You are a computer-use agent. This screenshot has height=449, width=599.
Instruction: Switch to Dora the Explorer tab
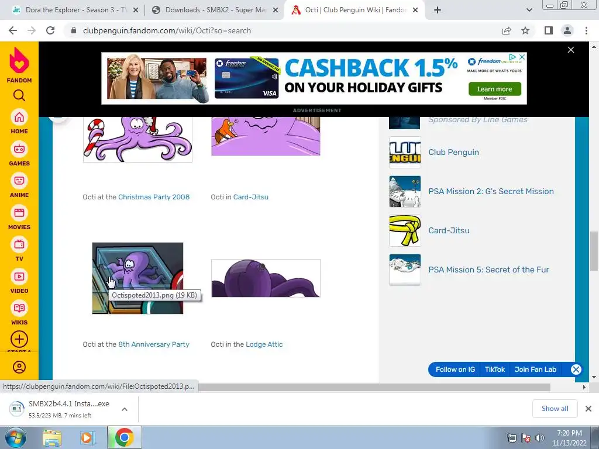(x=75, y=10)
